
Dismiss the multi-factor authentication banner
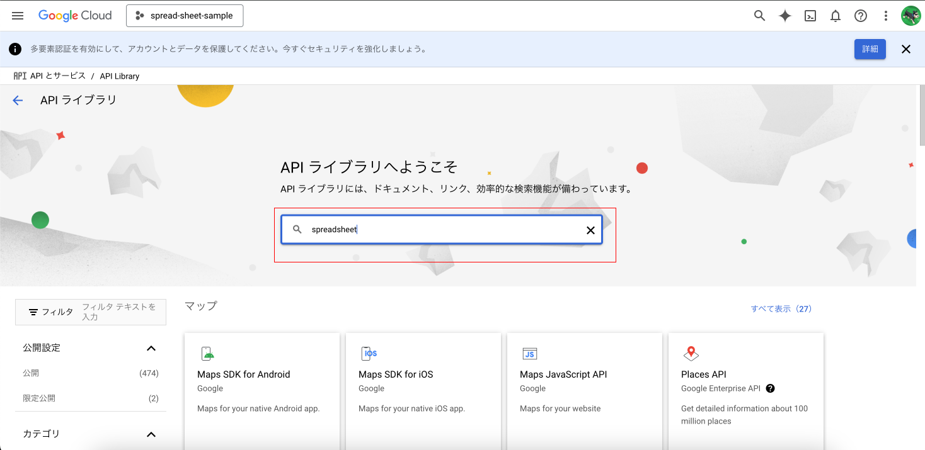(906, 49)
